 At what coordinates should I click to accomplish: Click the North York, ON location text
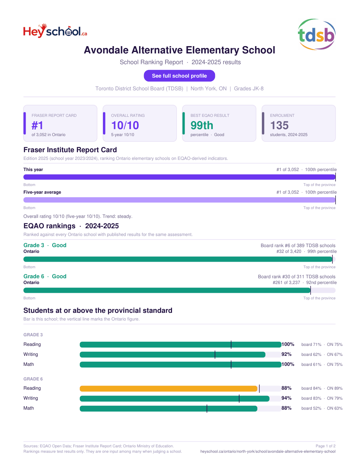tap(208, 89)
